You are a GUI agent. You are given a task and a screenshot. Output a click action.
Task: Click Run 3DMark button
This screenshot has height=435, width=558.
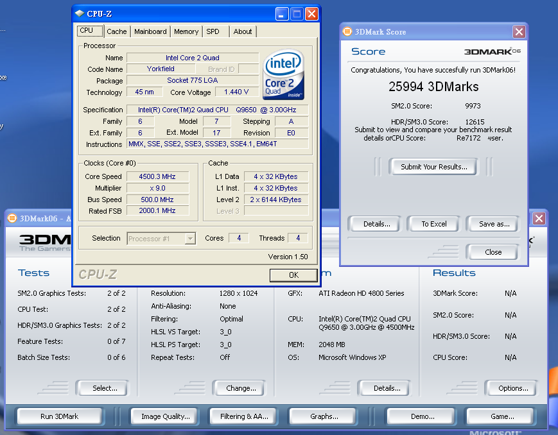(x=60, y=416)
